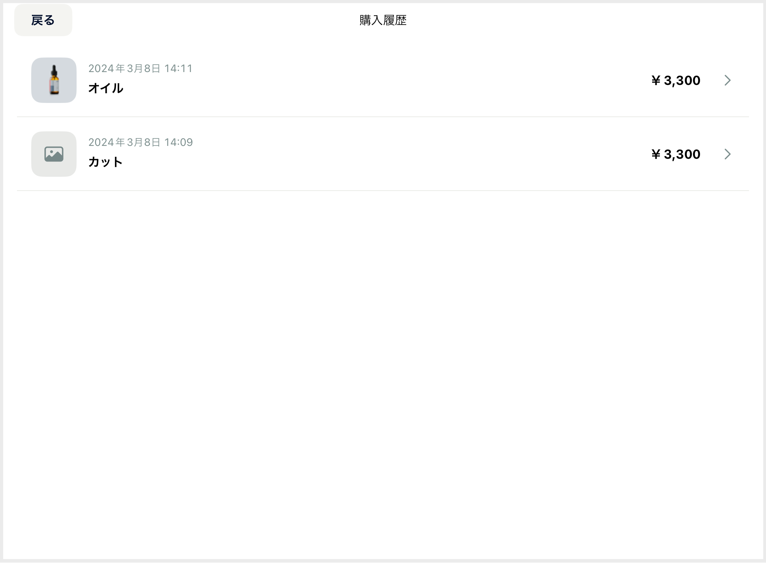Select the カット item name
This screenshot has width=766, height=563.
[x=105, y=162]
